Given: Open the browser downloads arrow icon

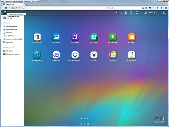Looking at the screenshot, I should coord(154,8).
